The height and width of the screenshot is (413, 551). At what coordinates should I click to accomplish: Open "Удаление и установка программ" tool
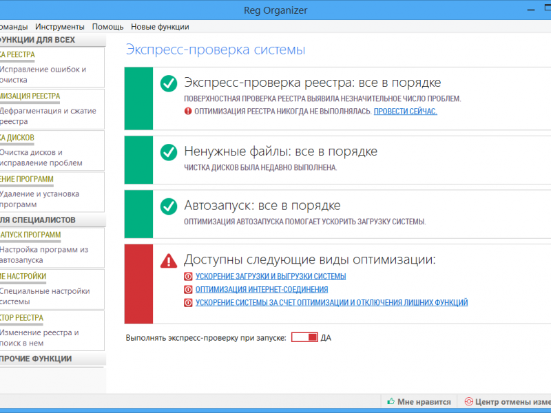[x=52, y=192]
